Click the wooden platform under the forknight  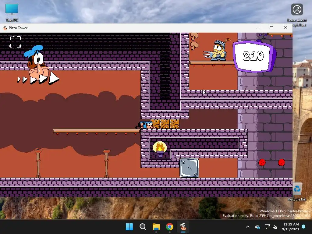pyautogui.click(x=212, y=63)
